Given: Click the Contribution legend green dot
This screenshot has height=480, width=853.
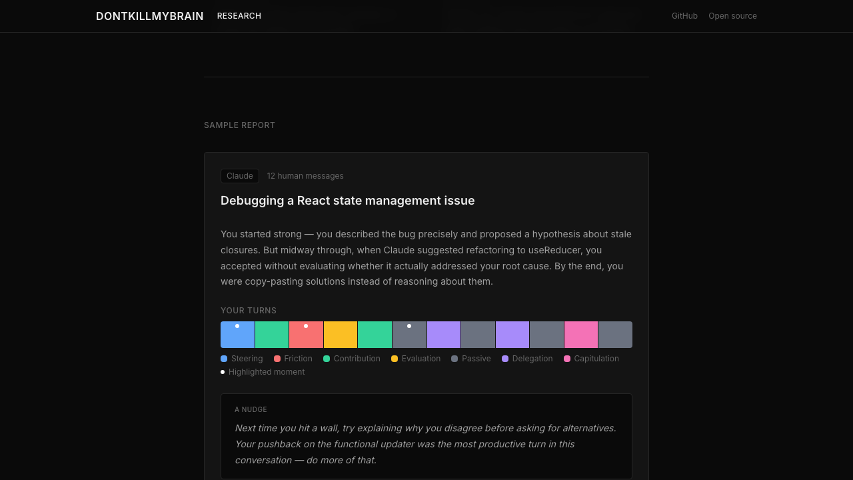Looking at the screenshot, I should (327, 359).
